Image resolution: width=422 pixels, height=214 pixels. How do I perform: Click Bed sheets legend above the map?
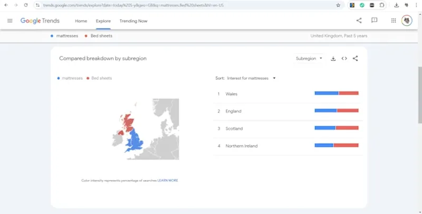[99, 78]
